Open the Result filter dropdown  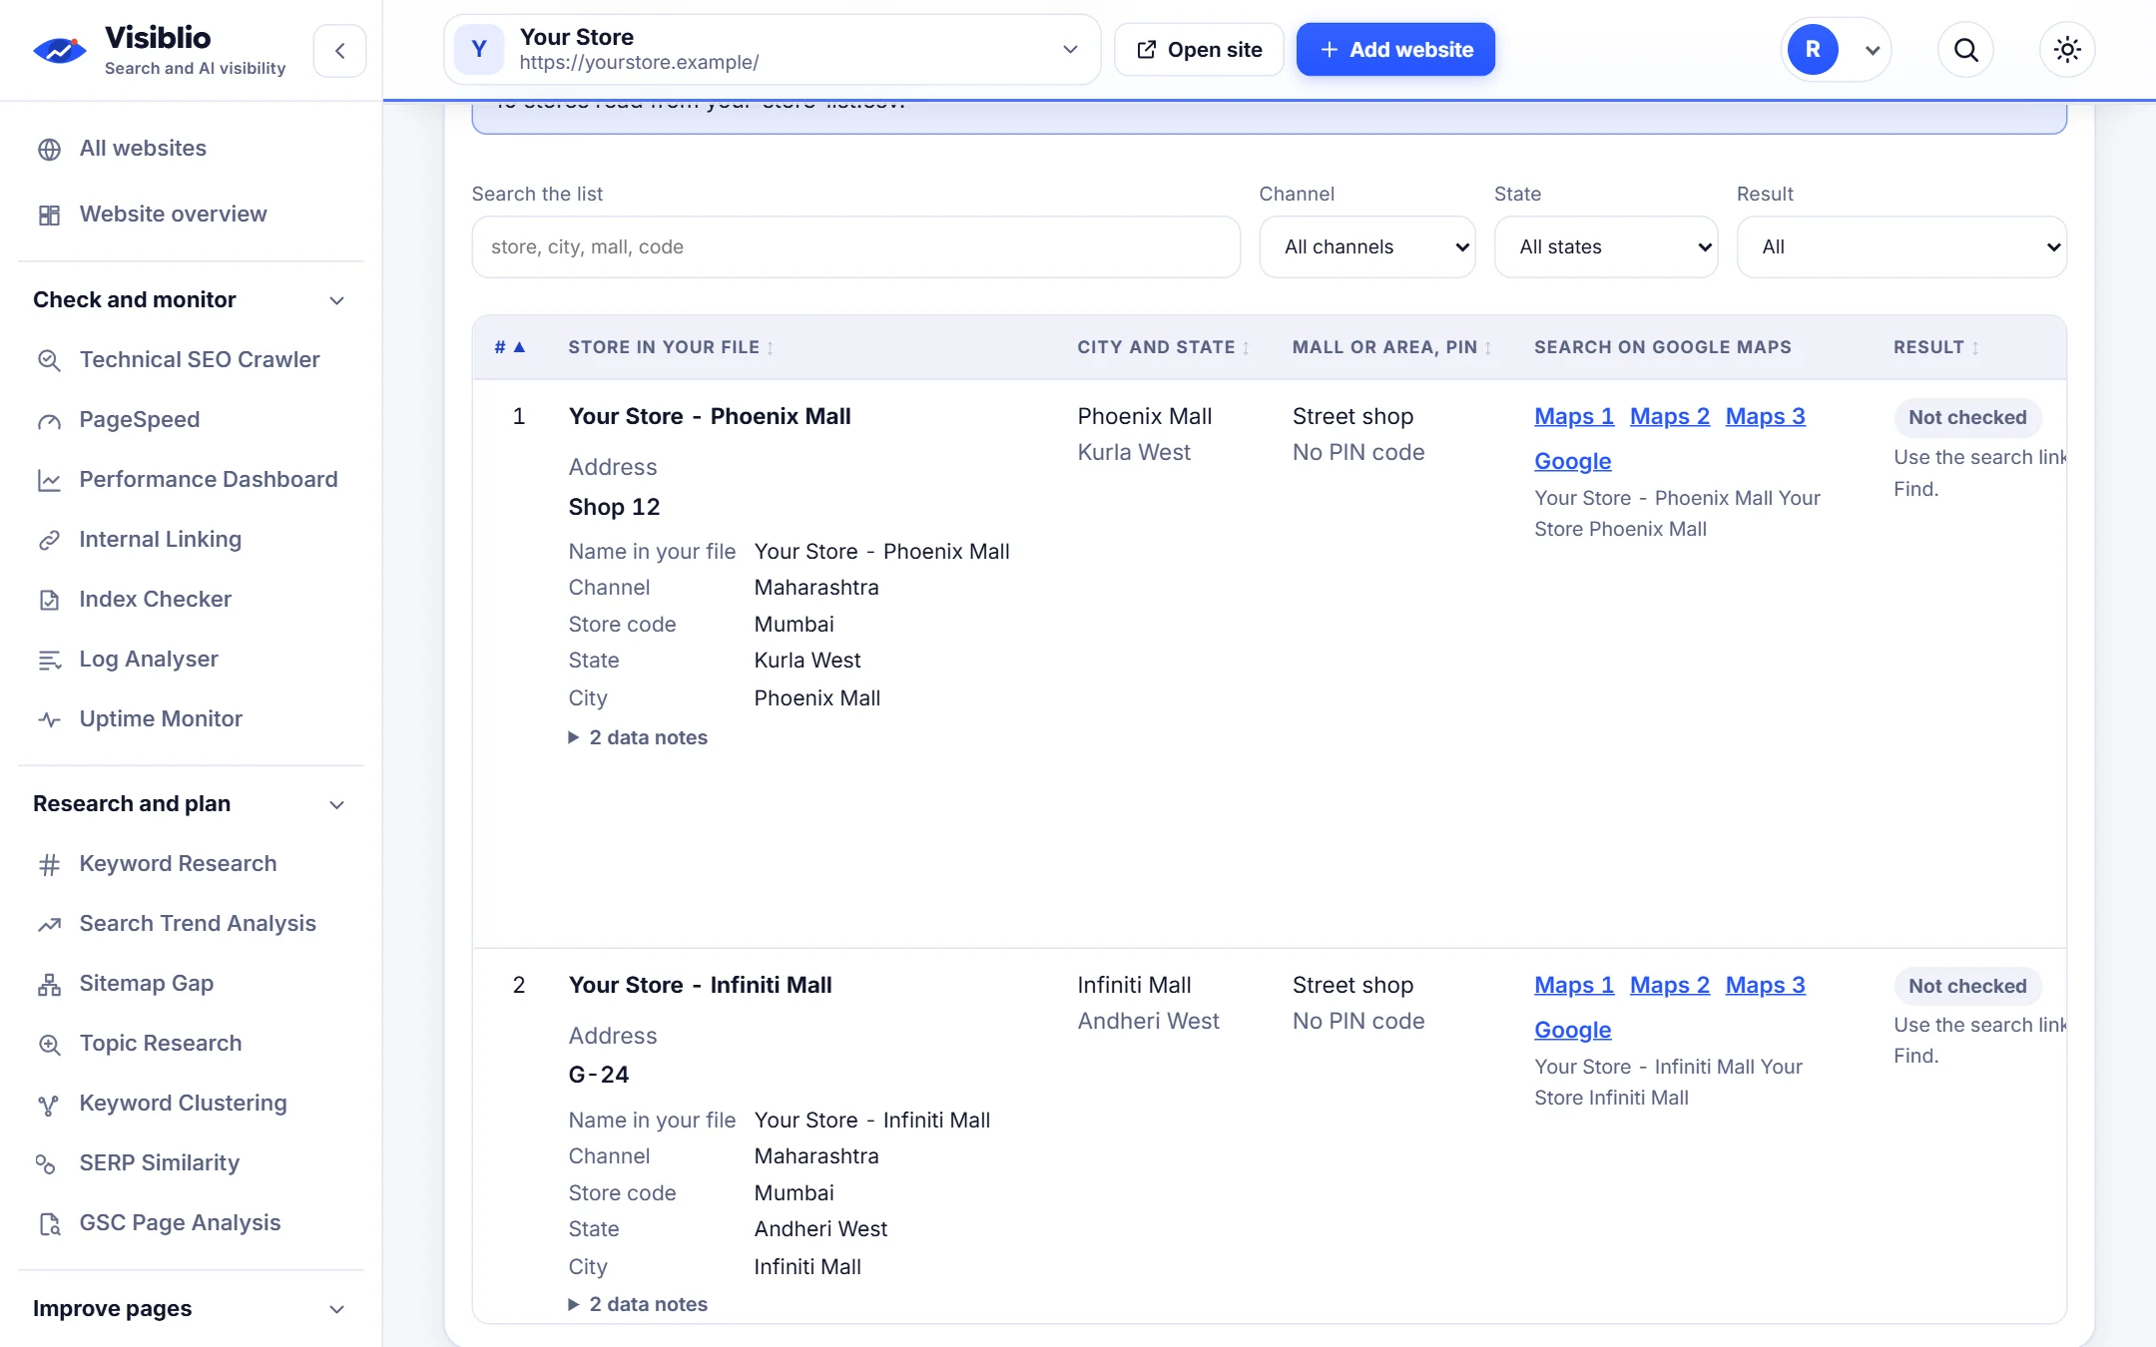point(1900,246)
